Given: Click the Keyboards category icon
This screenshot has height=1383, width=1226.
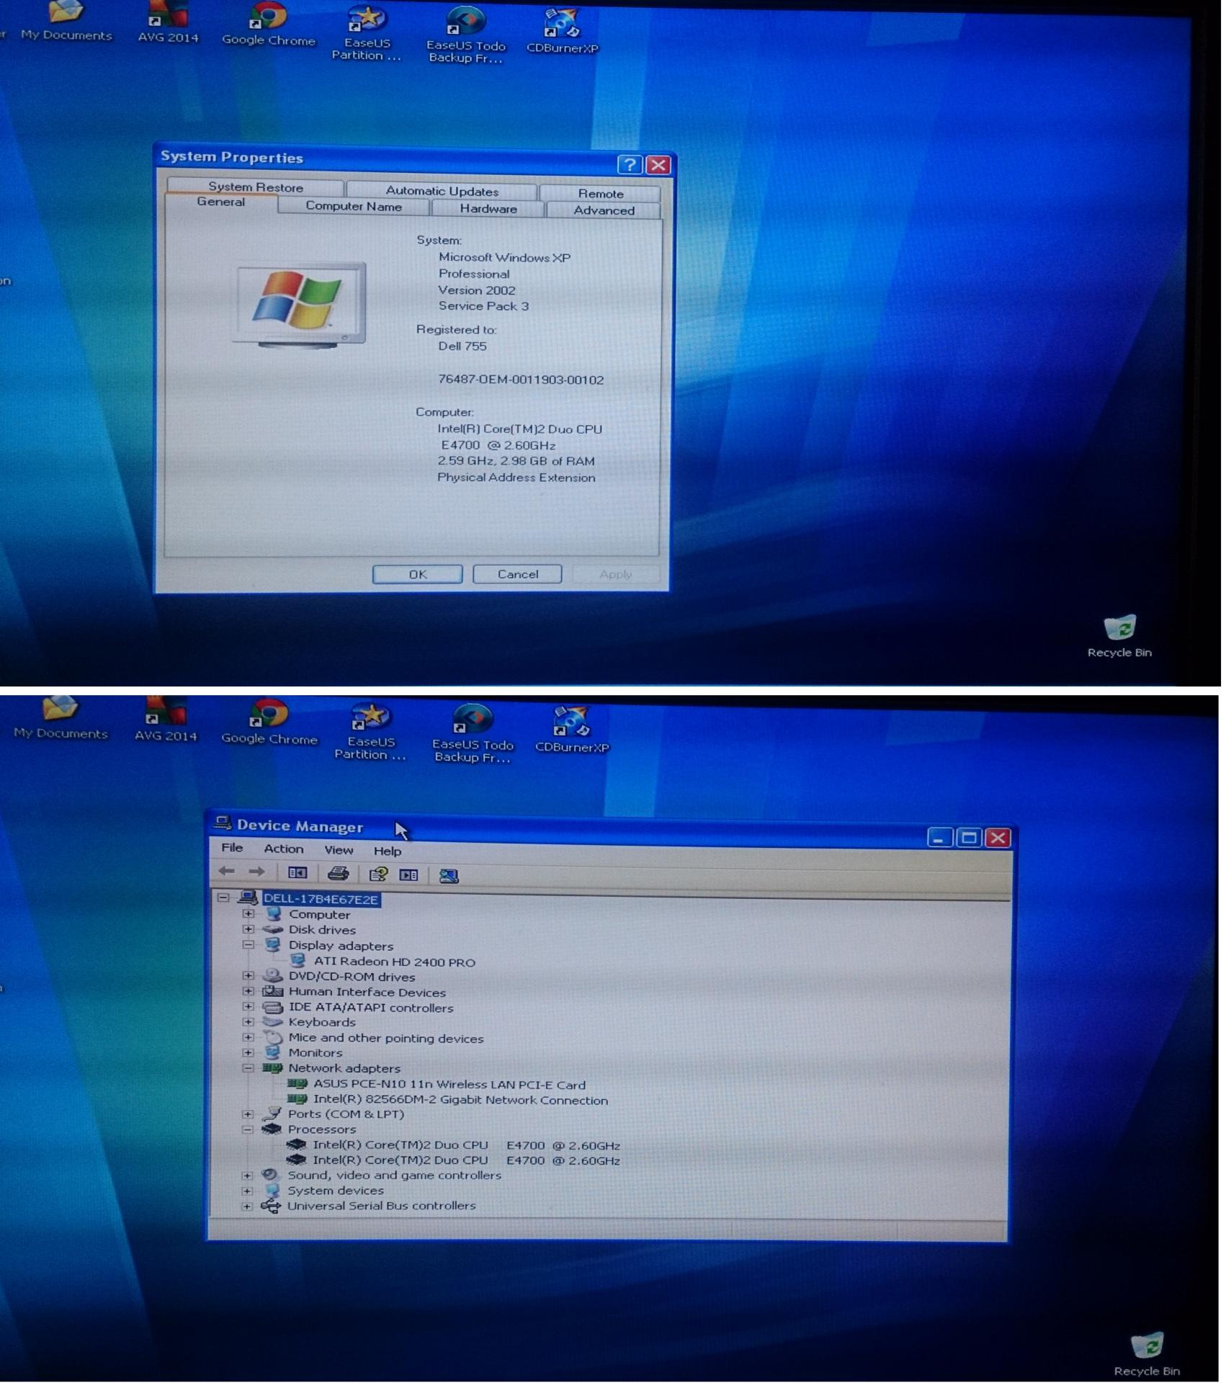Looking at the screenshot, I should 272,1021.
